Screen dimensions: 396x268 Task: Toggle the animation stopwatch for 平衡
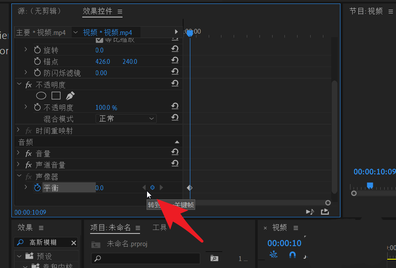click(37, 188)
